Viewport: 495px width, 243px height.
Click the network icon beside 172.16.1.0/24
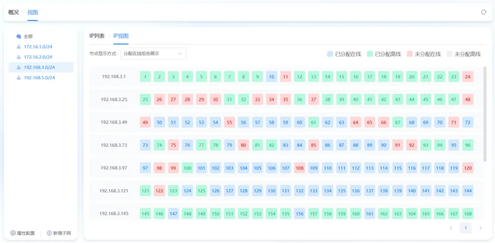tap(19, 47)
